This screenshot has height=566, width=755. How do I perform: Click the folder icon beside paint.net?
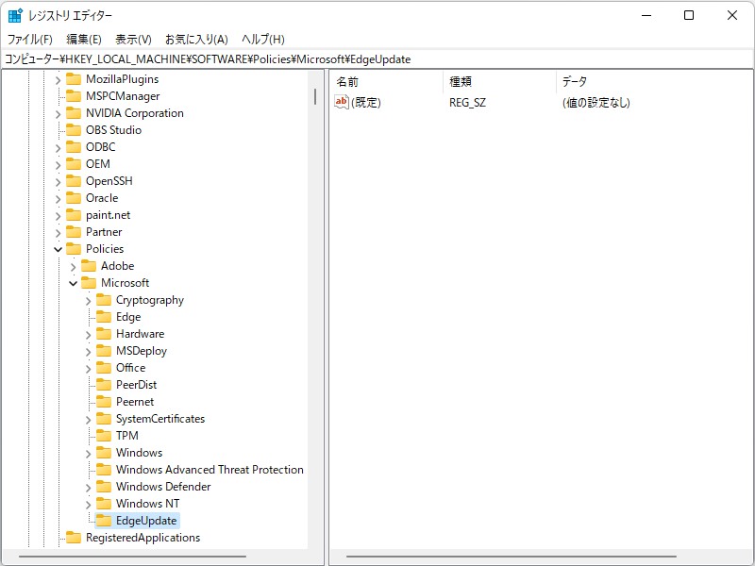pyautogui.click(x=74, y=214)
